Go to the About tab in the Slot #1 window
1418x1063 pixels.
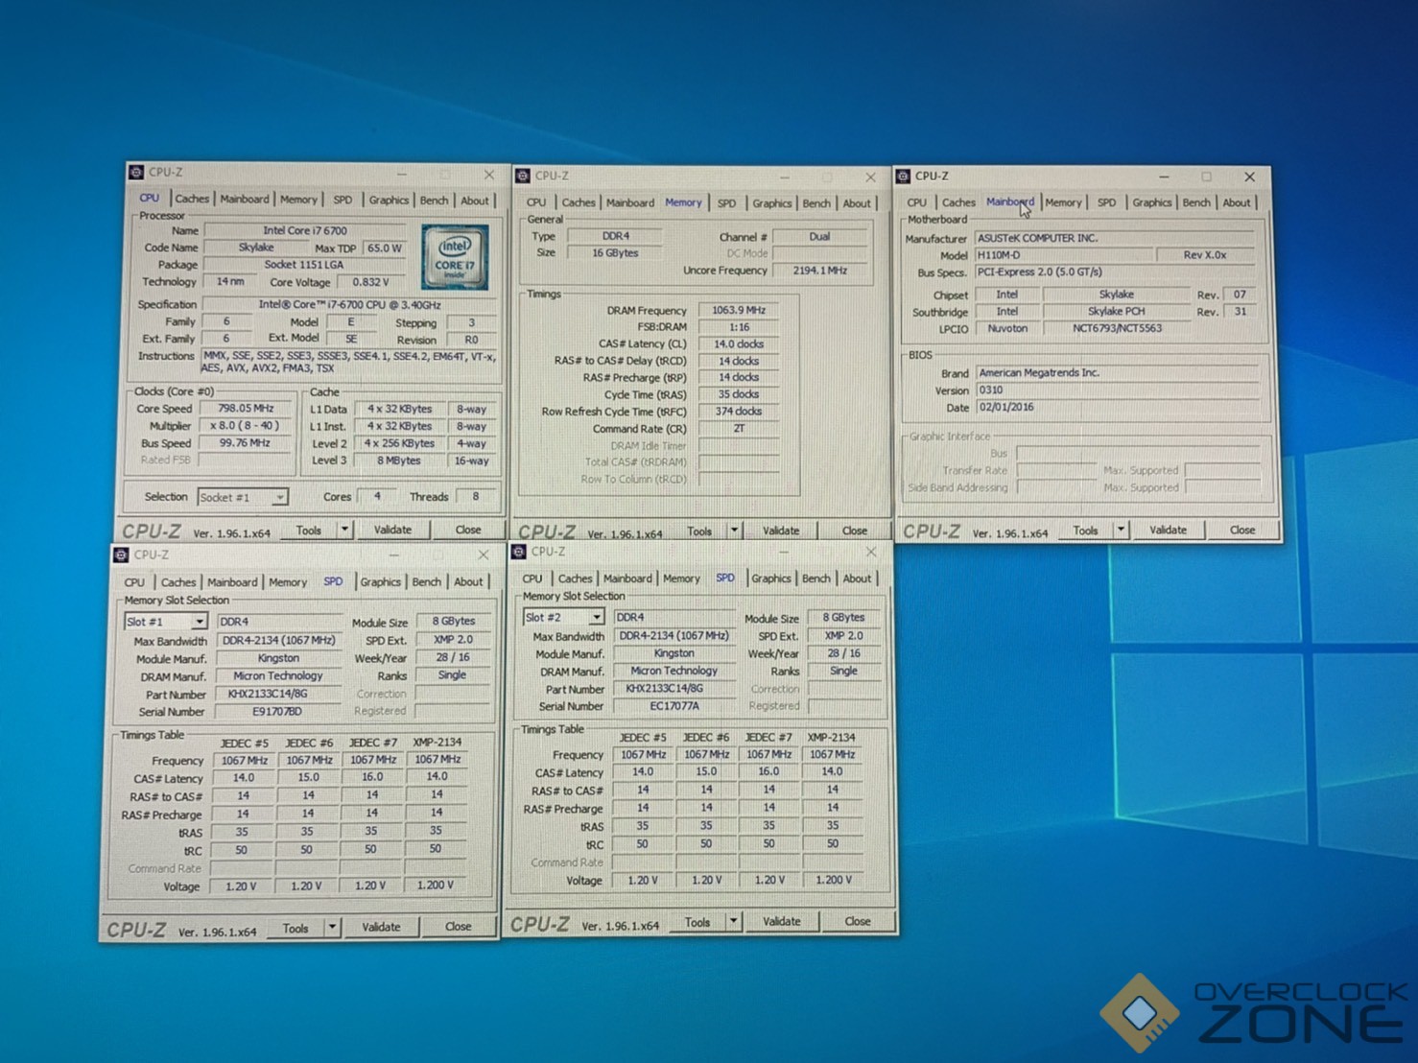468,581
